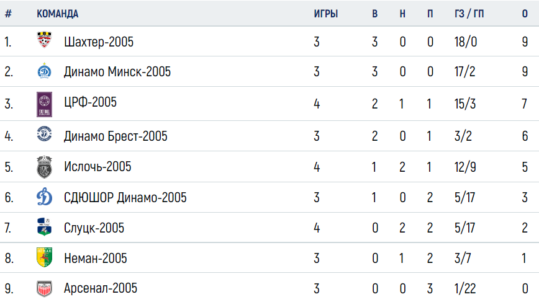
Task: Open the ЦРФ-2005 team link
Action: click(90, 102)
